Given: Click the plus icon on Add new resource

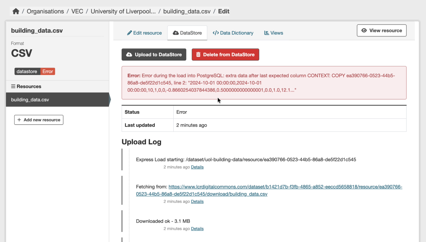Looking at the screenshot, I should pos(19,120).
